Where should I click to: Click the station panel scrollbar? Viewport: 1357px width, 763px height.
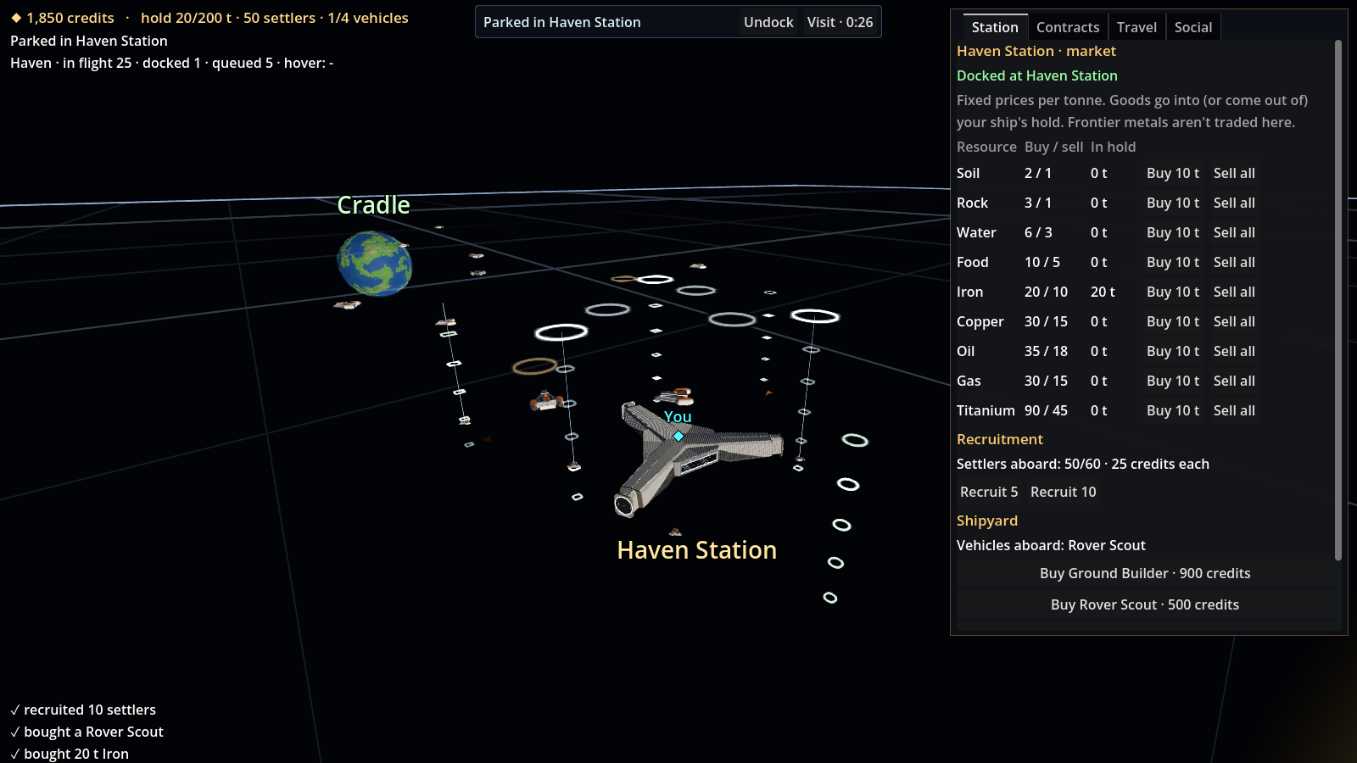pyautogui.click(x=1338, y=300)
